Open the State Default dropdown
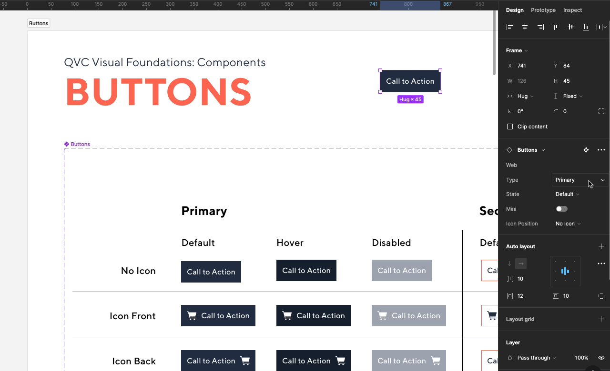Screen dimensions: 610x371 567,194
